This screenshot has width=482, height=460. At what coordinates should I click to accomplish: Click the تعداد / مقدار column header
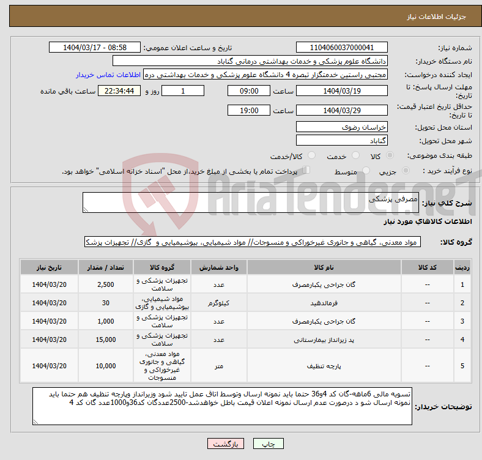click(105, 267)
